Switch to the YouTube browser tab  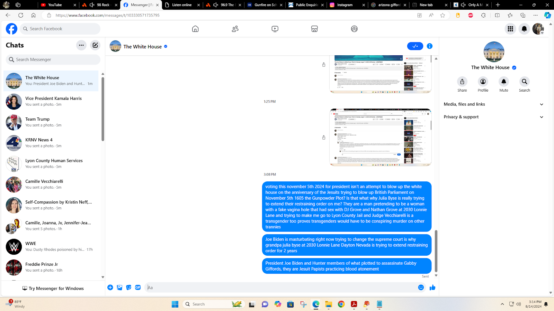click(x=58, y=5)
